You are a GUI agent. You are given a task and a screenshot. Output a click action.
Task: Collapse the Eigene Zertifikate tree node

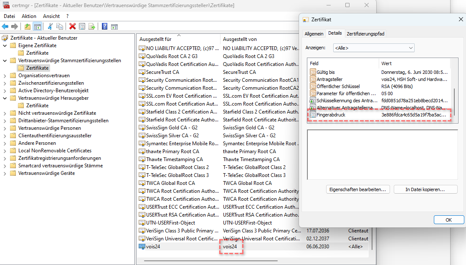[5, 45]
